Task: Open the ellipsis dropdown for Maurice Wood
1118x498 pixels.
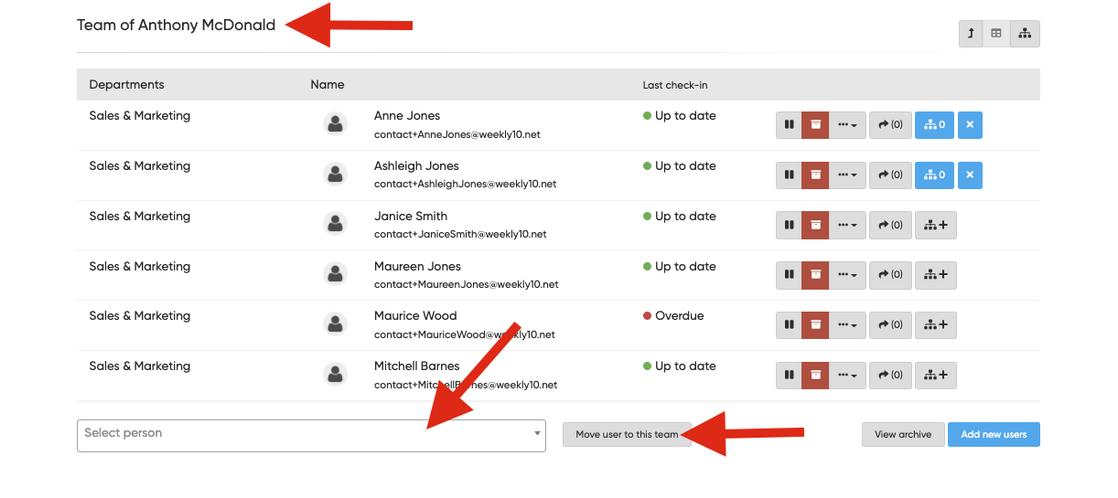Action: pos(847,324)
